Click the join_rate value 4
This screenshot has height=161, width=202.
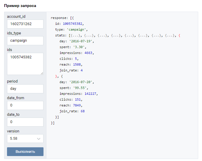82,70
